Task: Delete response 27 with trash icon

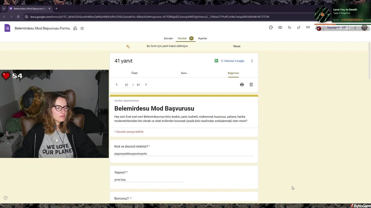Action: click(x=251, y=85)
